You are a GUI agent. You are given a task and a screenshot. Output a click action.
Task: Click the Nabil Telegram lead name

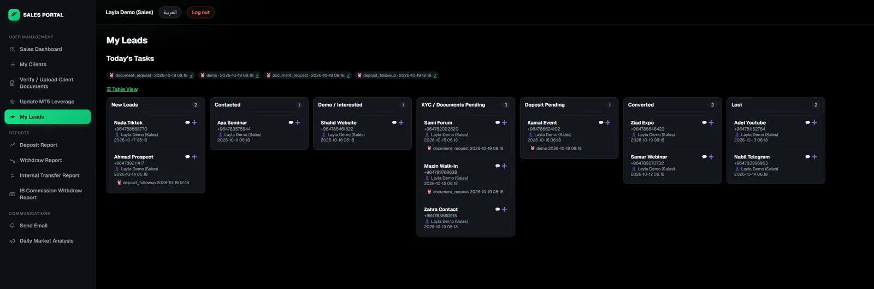[x=752, y=157]
